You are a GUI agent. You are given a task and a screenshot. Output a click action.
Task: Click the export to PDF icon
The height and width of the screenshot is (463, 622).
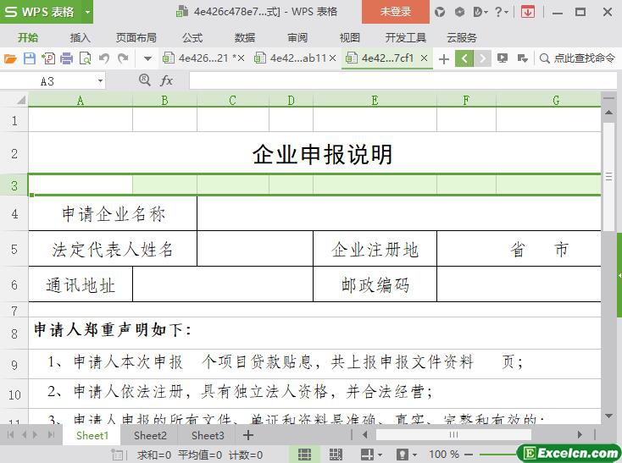[48, 59]
